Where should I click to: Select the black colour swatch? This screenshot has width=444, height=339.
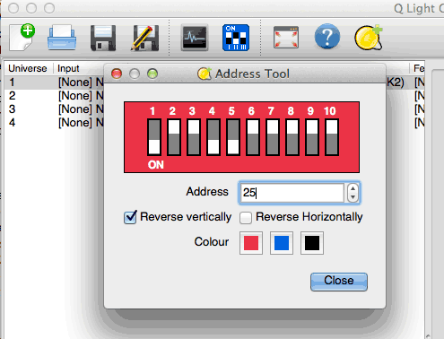[312, 243]
